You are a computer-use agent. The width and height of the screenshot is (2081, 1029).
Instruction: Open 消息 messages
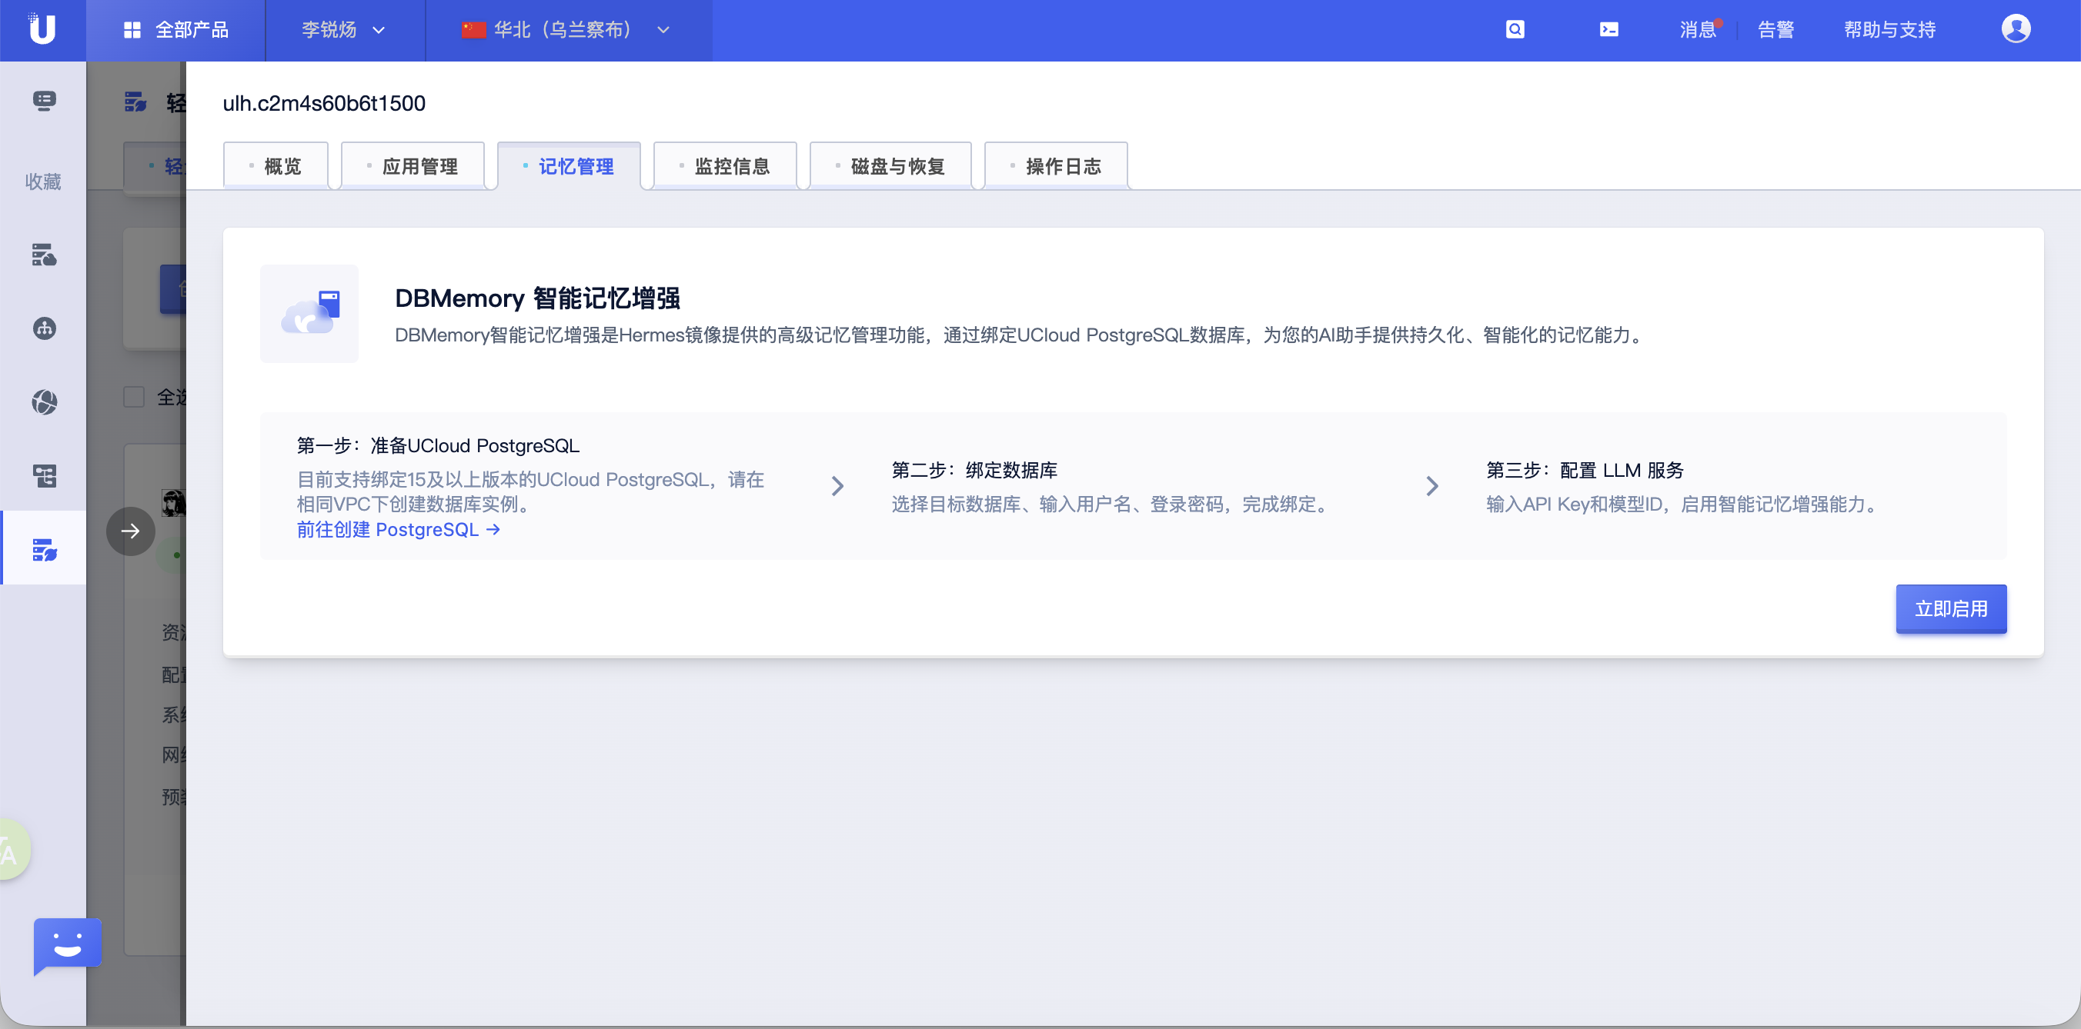1697,30
